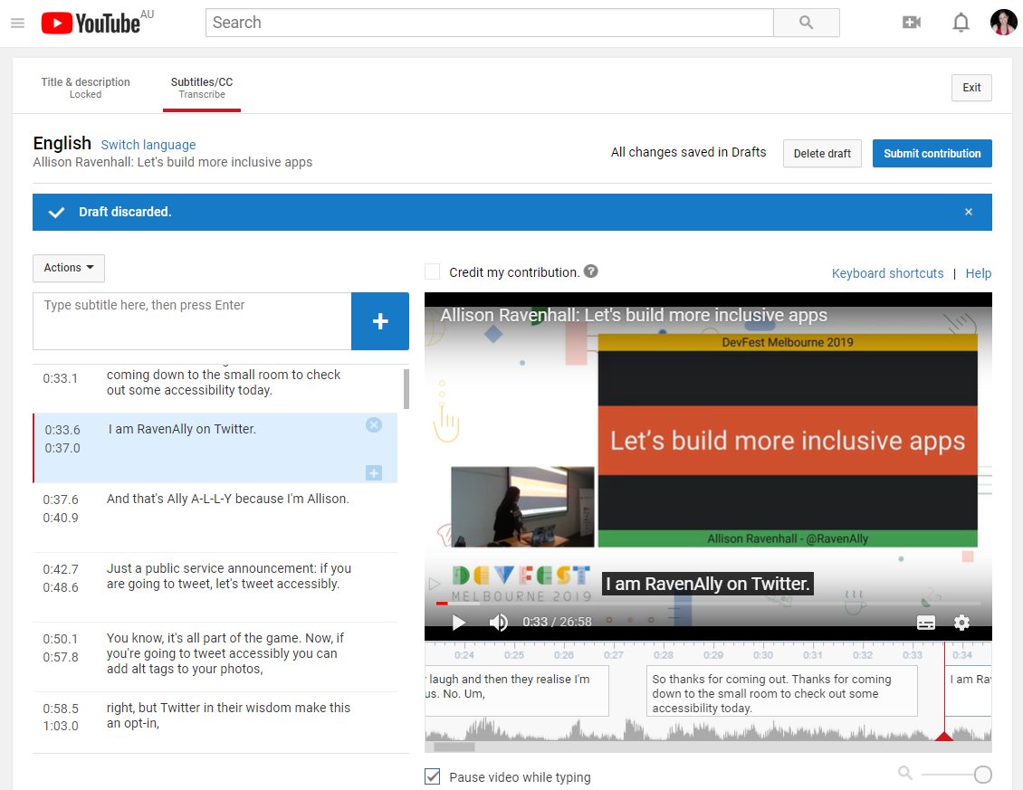1023x790 pixels.
Task: Open notifications with the bell icon
Action: pos(961,22)
